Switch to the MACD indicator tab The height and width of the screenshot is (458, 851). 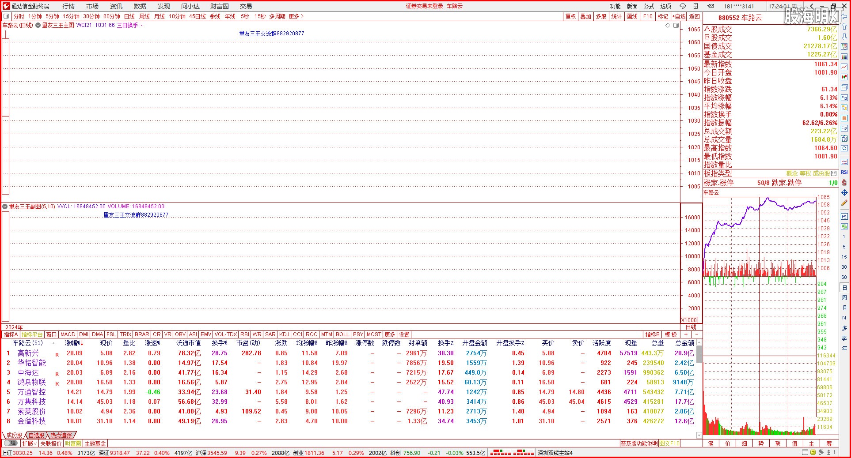(x=68, y=334)
